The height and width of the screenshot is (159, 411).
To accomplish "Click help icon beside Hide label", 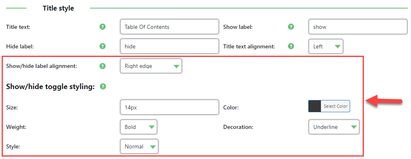I will pos(103,46).
